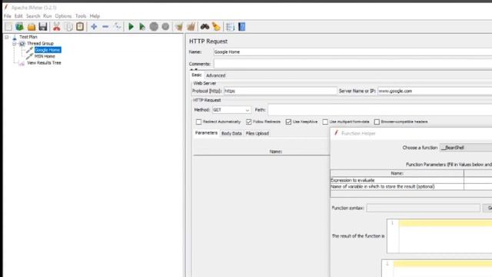This screenshot has width=492, height=277.
Task: Click the Toggle enable/disable toolbar icon
Action: coord(118,27)
